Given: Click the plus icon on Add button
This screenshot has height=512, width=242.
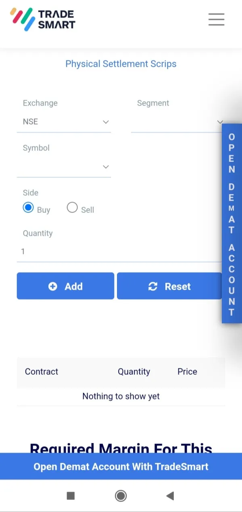Looking at the screenshot, I should point(53,287).
